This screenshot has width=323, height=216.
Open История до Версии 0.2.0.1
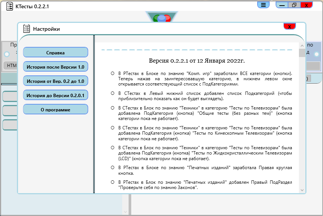(55, 95)
